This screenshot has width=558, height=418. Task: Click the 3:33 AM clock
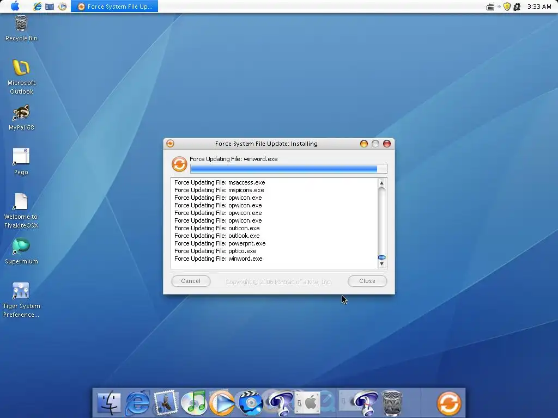[539, 7]
